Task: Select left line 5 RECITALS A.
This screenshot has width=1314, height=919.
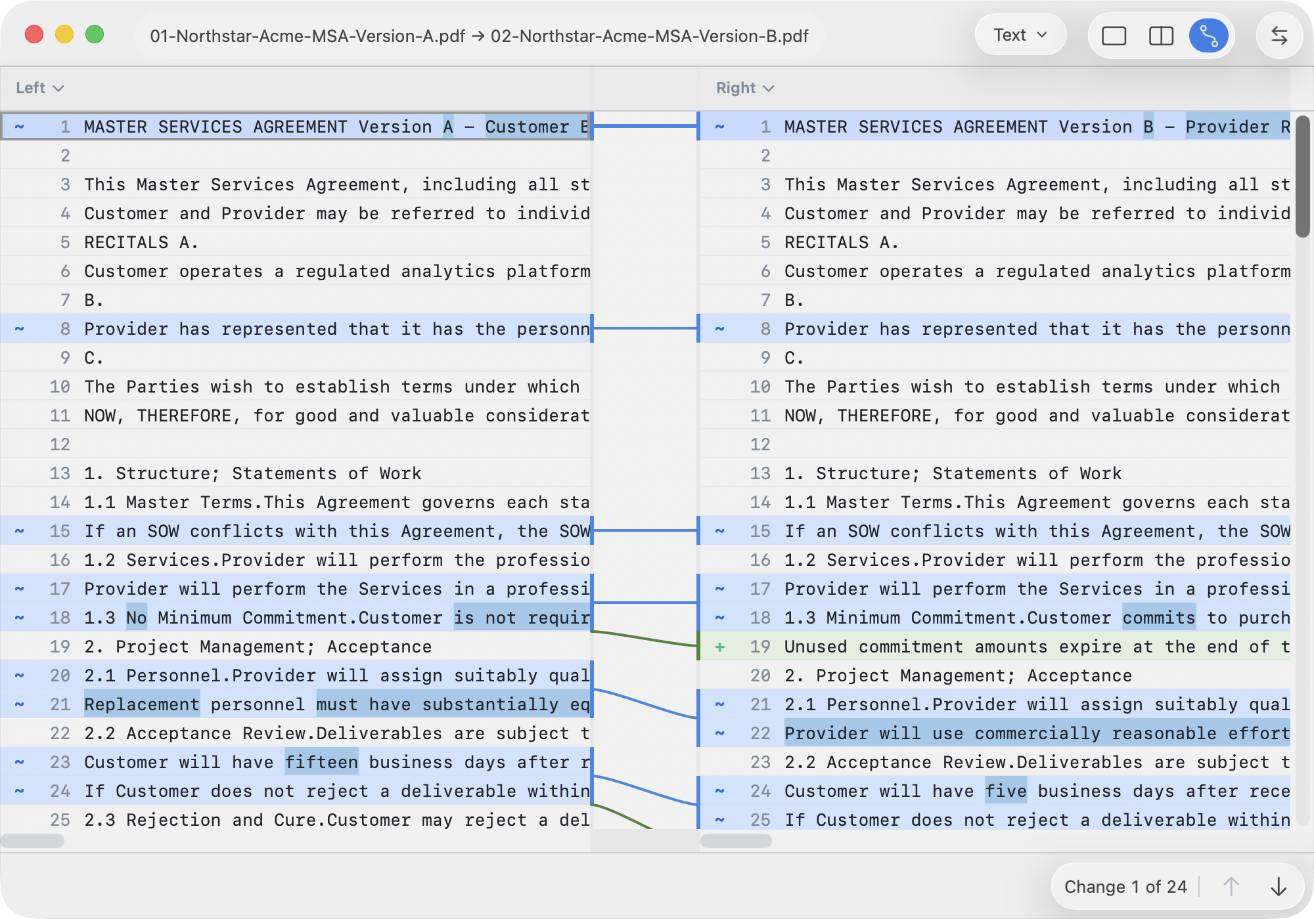Action: [x=296, y=242]
